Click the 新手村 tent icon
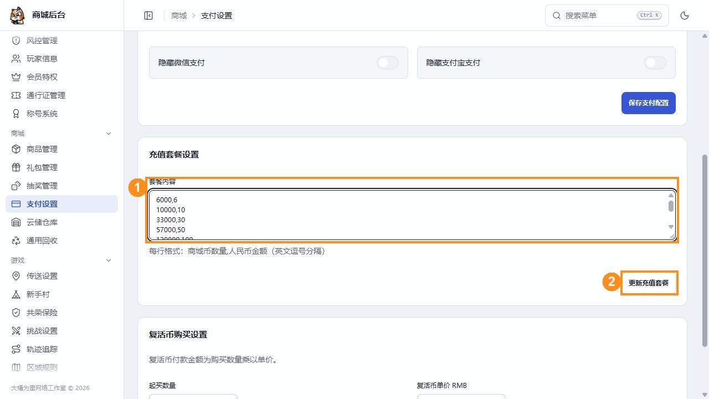 (x=16, y=294)
